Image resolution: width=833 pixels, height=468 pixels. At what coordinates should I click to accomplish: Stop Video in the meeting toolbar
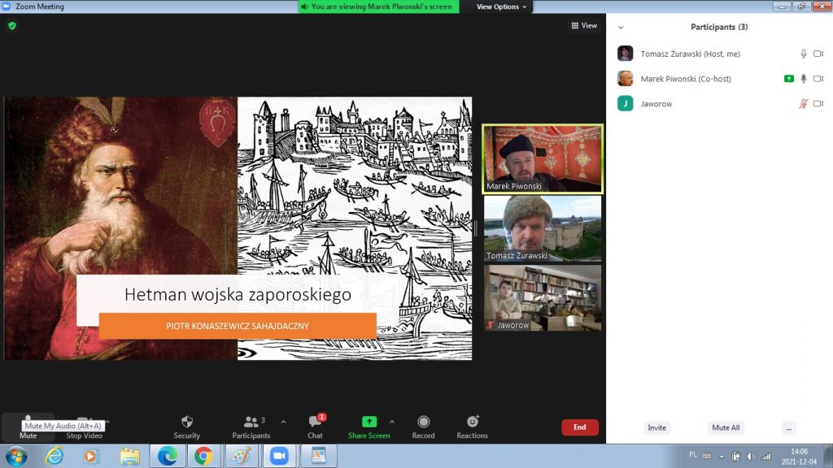tap(84, 428)
